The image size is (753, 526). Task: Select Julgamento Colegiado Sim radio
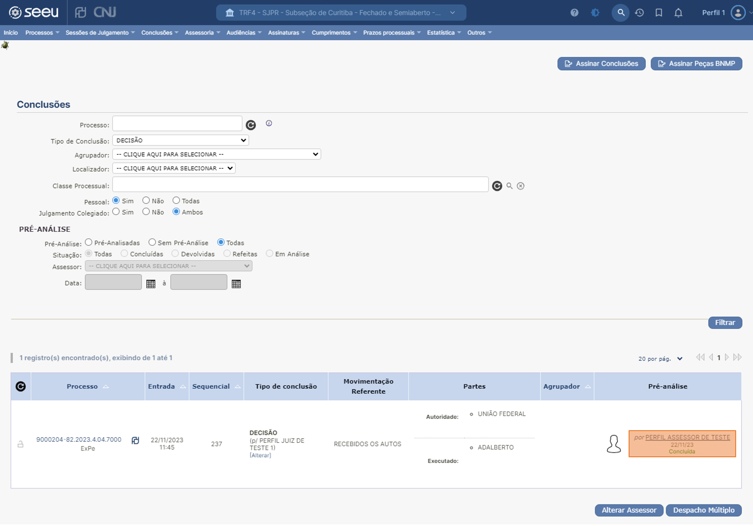116,211
